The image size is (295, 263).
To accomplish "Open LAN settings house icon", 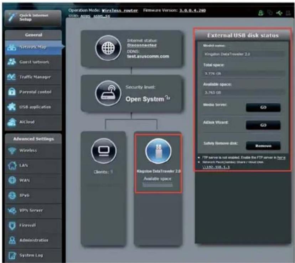I will 33,166.
